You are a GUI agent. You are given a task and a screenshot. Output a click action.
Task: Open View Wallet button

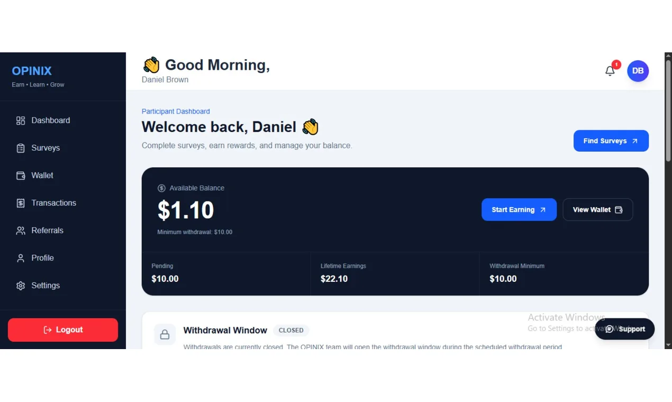pyautogui.click(x=597, y=209)
